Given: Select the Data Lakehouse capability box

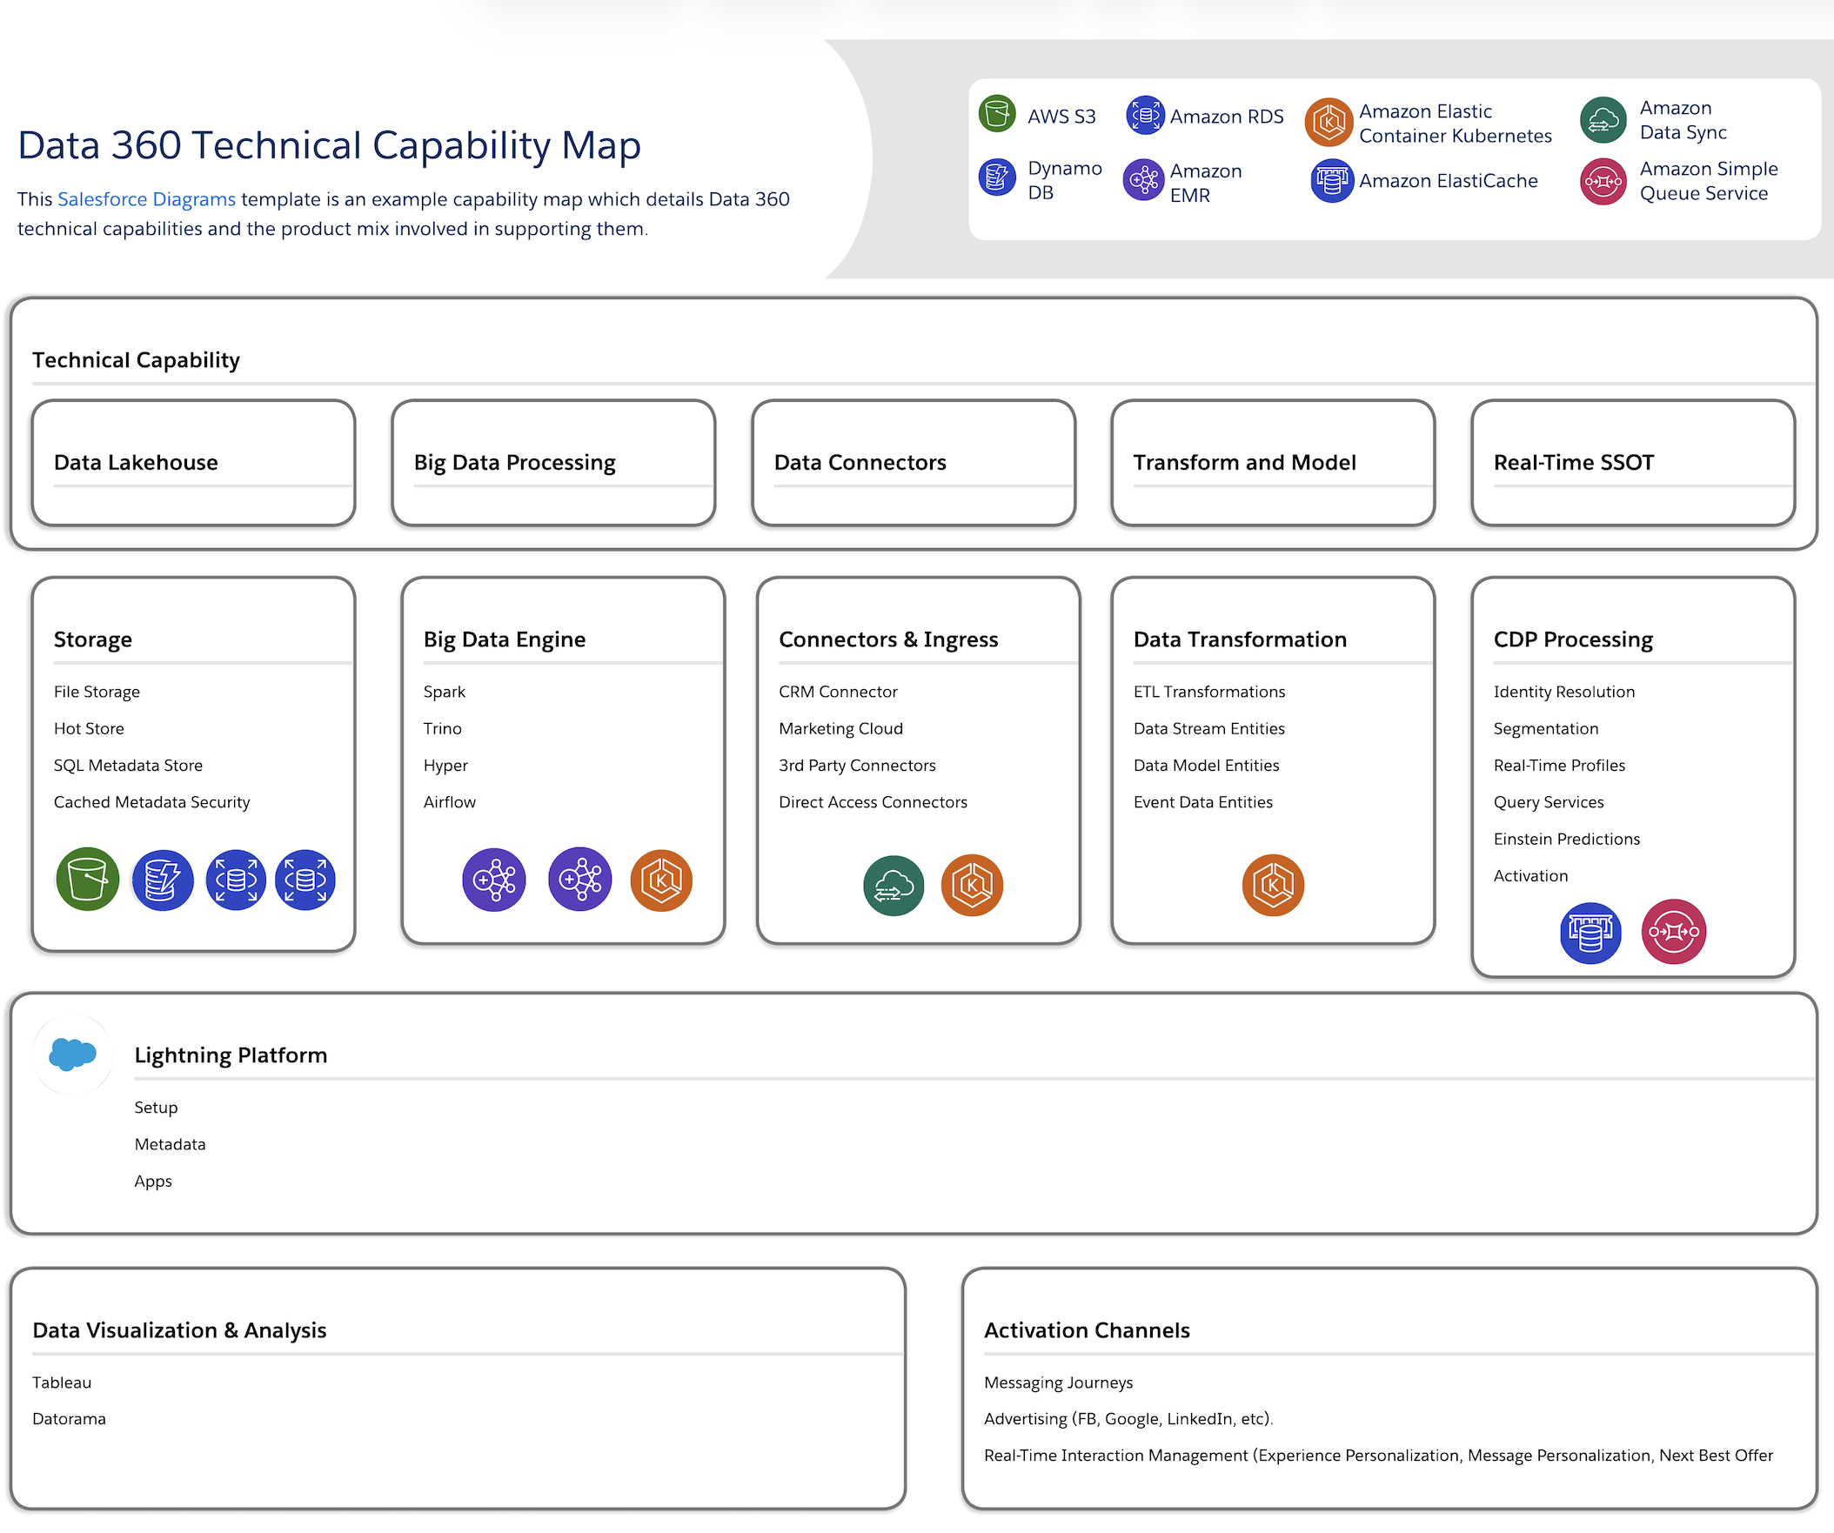Looking at the screenshot, I should (193, 462).
